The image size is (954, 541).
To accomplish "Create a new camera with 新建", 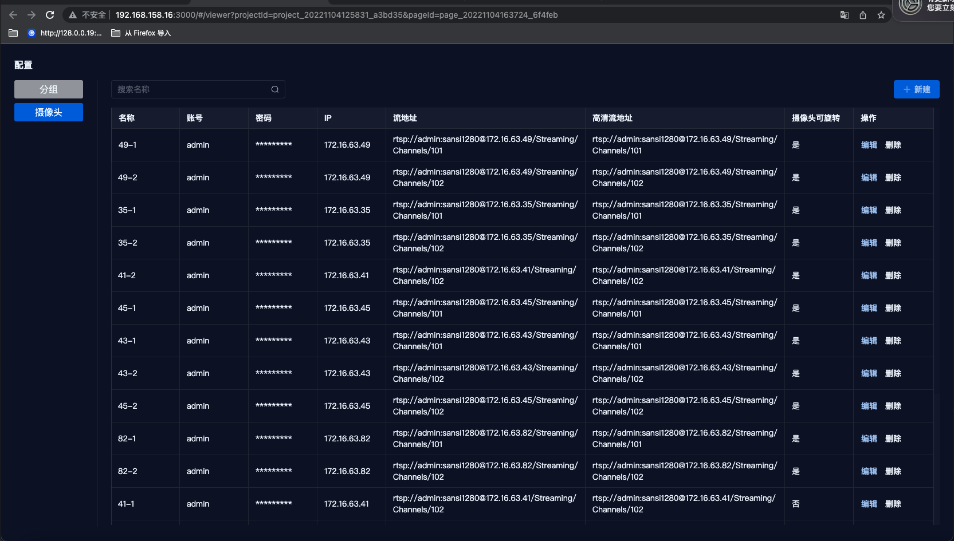I will 916,89.
